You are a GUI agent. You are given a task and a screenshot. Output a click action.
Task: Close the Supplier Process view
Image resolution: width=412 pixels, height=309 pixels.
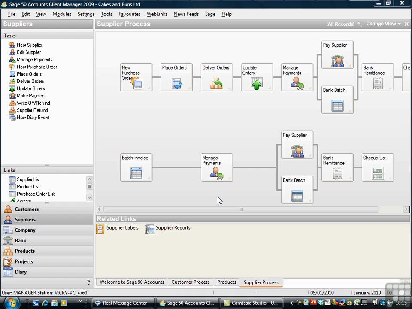click(406, 24)
